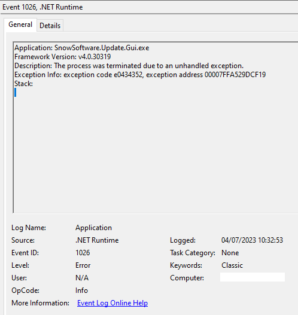The image size is (298, 315).
Task: Click the Application name line in description
Action: 82,48
